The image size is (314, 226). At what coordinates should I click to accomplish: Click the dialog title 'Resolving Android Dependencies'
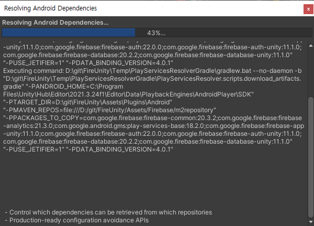click(x=50, y=8)
